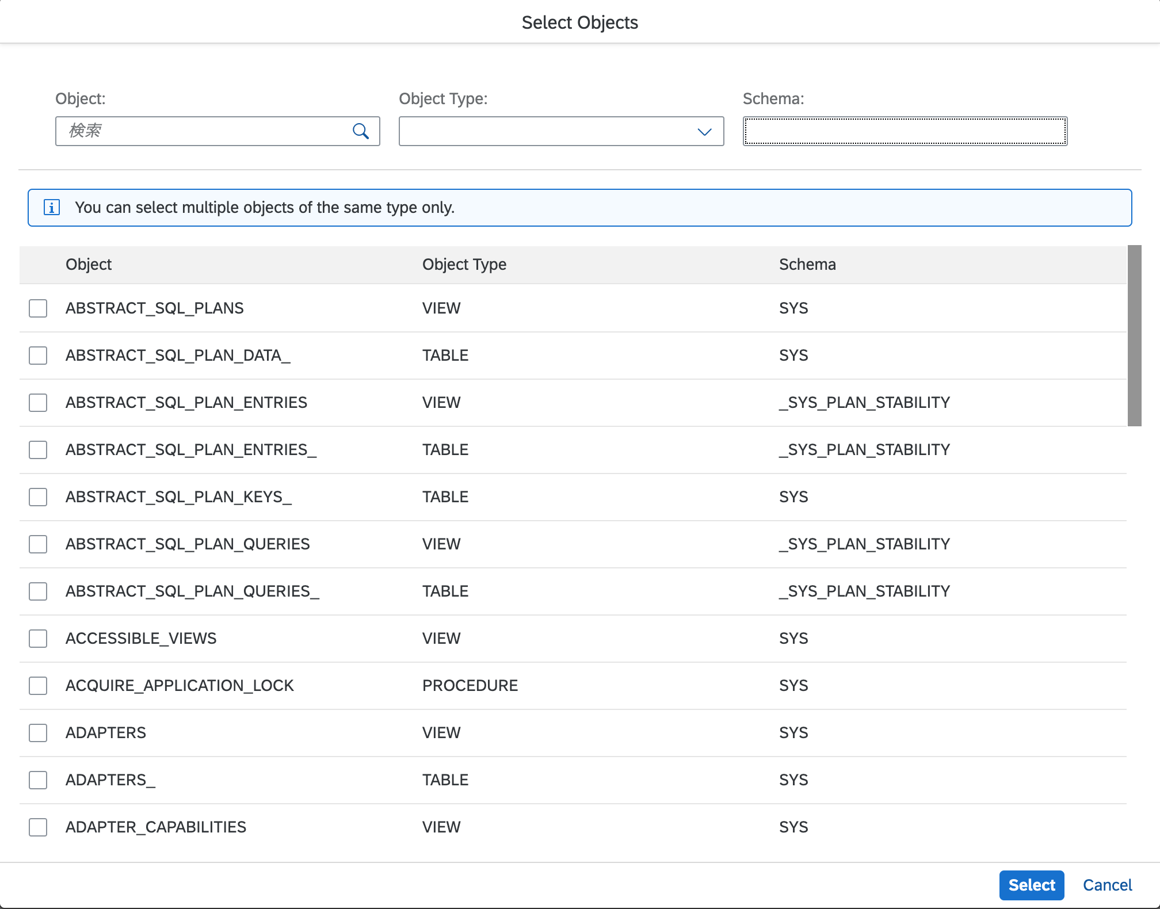Select the ACQUIRE_APPLICATION_LOCK procedure checkbox
The height and width of the screenshot is (909, 1160).
pos(38,686)
